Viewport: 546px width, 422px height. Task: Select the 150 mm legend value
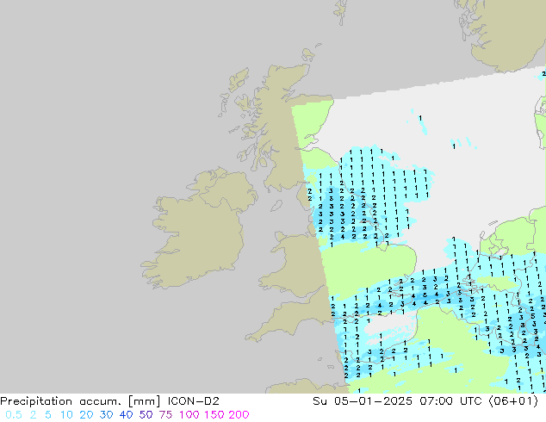click(x=214, y=415)
